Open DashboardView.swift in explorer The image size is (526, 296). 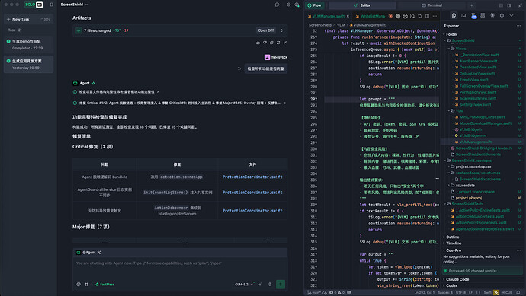[x=477, y=67]
